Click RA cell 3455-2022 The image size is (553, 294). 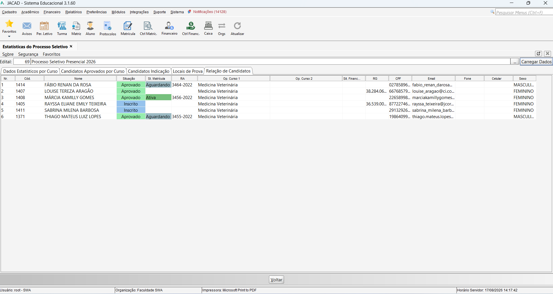pyautogui.click(x=184, y=117)
